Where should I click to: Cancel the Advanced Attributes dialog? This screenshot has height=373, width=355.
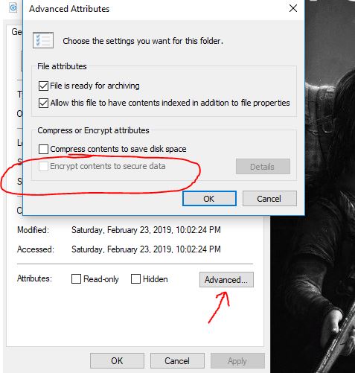point(269,199)
